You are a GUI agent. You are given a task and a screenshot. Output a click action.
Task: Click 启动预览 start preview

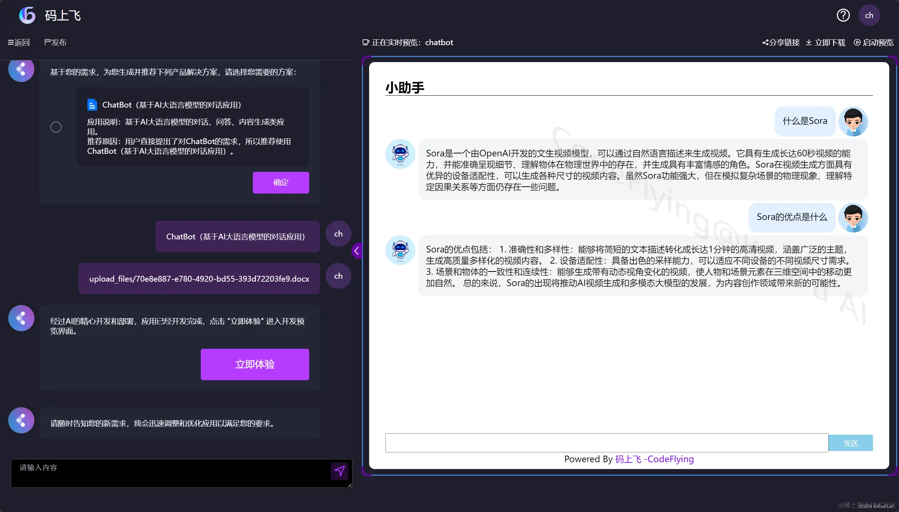(873, 43)
